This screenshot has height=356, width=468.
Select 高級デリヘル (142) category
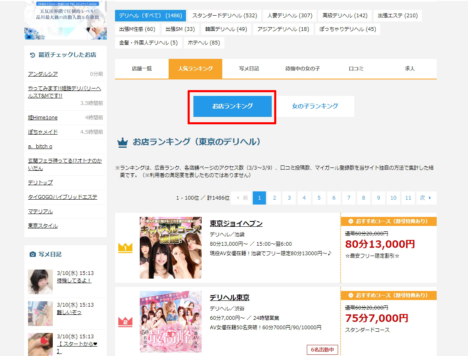[x=345, y=16]
